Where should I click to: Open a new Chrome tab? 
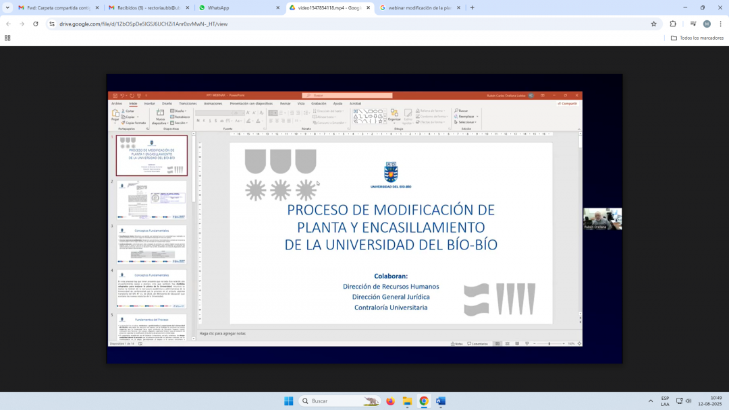[x=472, y=7]
